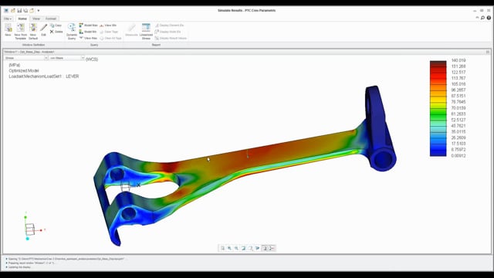Click the Zoom Out icon in the graphics toolbar
This screenshot has height=278, width=494.
click(236, 249)
